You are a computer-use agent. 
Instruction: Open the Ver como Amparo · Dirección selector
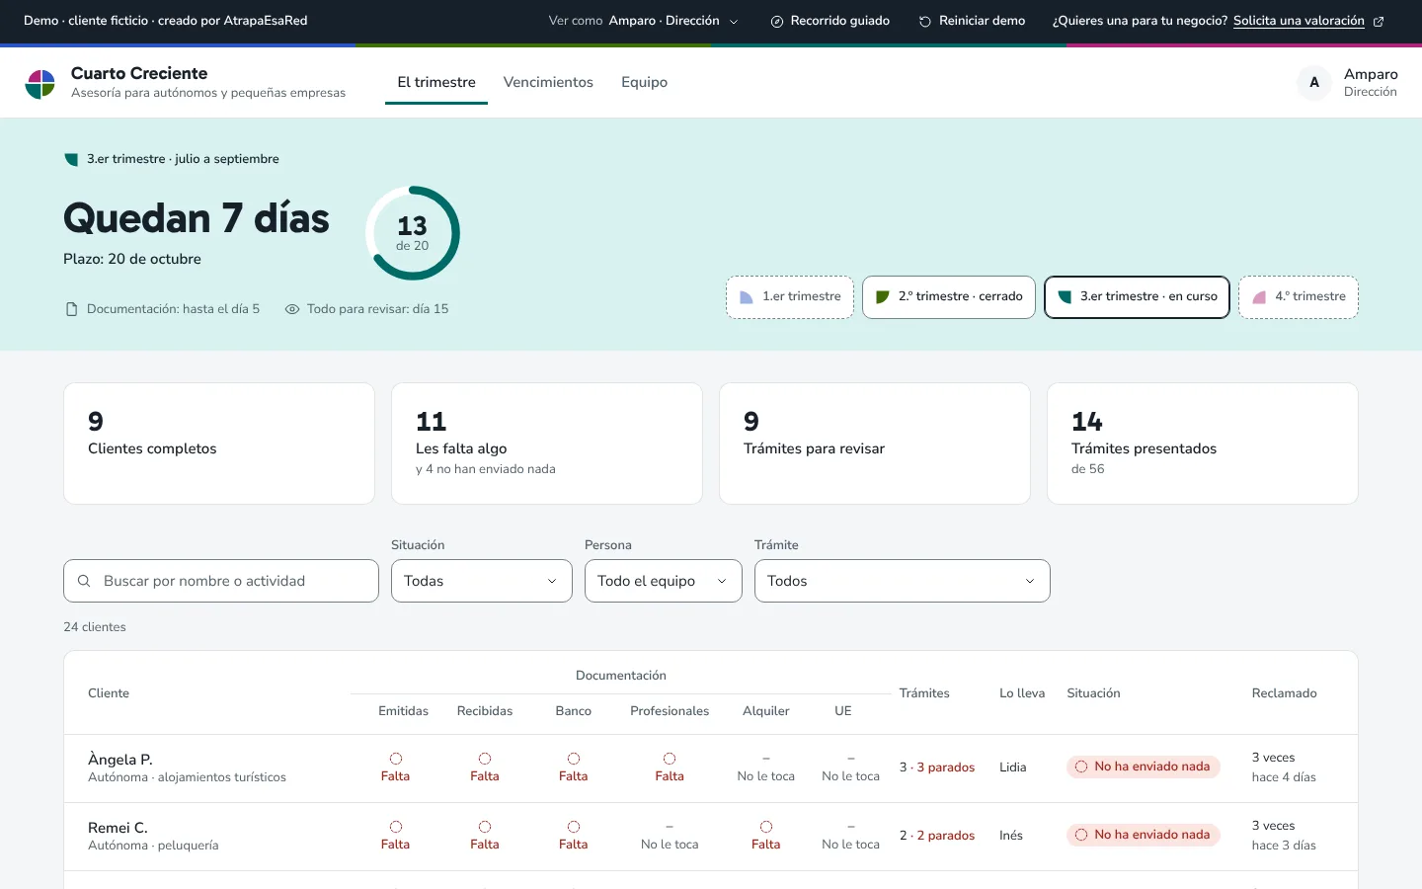[x=644, y=21]
